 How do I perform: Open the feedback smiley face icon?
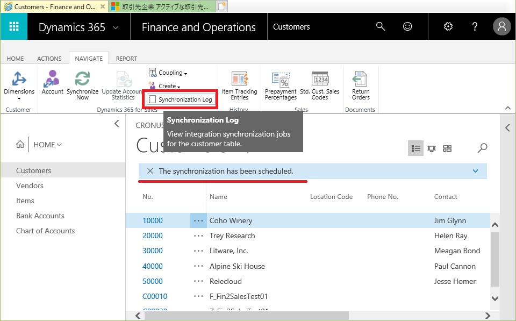click(407, 26)
